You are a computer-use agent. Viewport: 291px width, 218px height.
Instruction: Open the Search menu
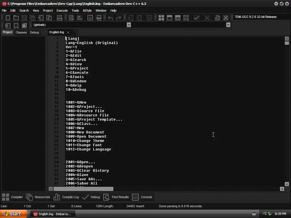(24, 11)
